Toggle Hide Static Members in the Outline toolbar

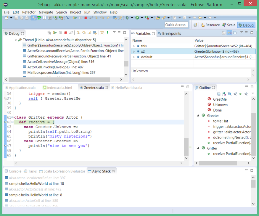coord(235,94)
